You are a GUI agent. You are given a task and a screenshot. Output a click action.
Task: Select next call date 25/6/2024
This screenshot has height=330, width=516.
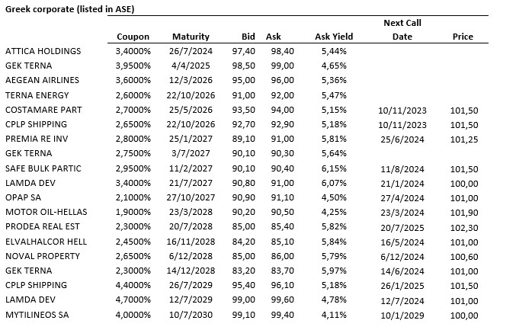click(402, 139)
